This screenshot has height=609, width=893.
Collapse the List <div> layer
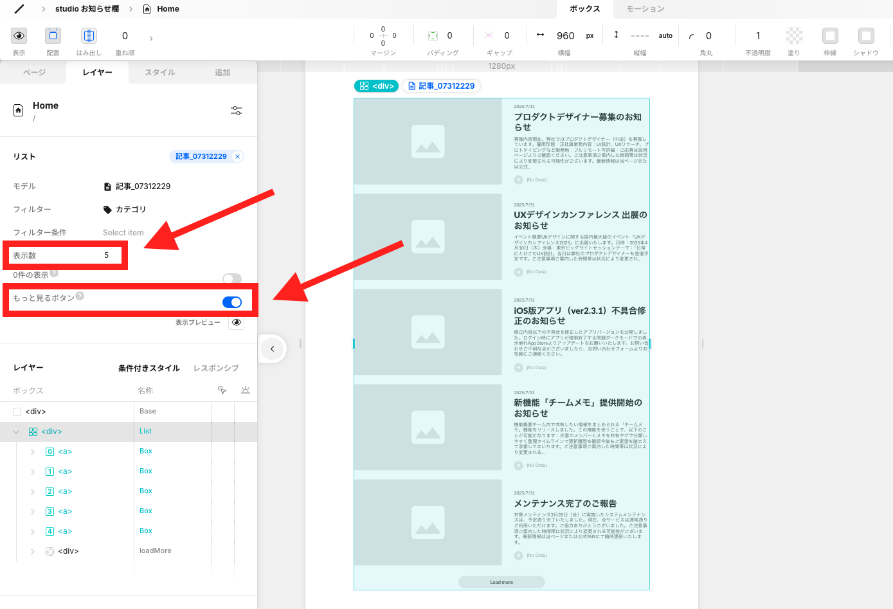[16, 431]
